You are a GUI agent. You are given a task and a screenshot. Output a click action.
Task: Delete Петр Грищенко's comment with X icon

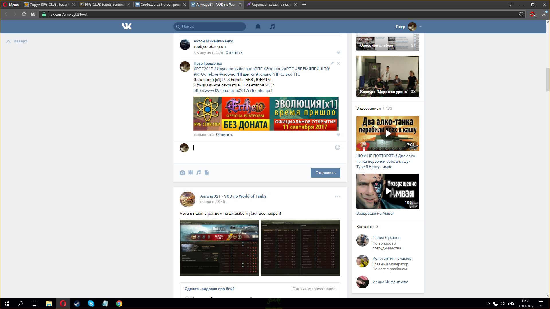click(338, 63)
